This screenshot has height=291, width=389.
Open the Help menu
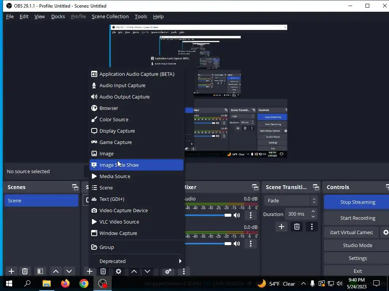[158, 17]
